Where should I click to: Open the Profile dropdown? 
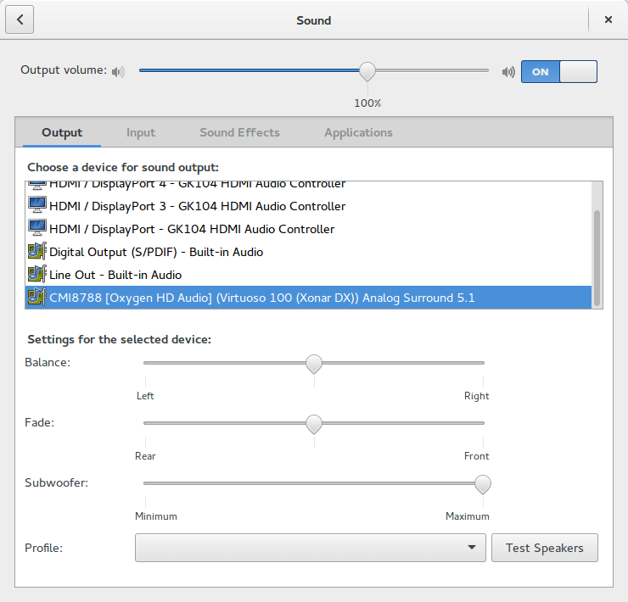pyautogui.click(x=310, y=548)
